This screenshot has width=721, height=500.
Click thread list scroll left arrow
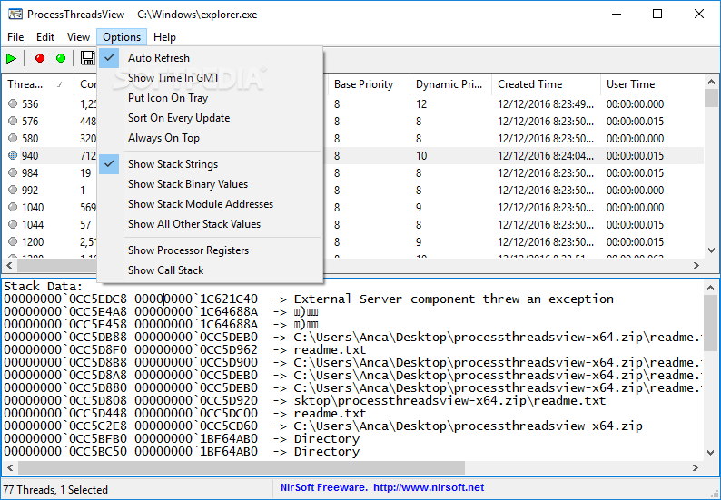pyautogui.click(x=9, y=265)
